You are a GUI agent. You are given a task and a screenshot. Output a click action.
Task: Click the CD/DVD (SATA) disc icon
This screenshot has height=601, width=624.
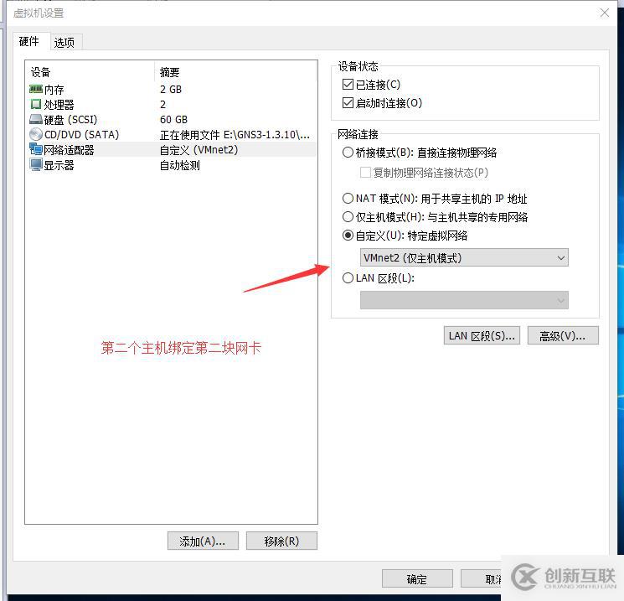pyautogui.click(x=36, y=135)
